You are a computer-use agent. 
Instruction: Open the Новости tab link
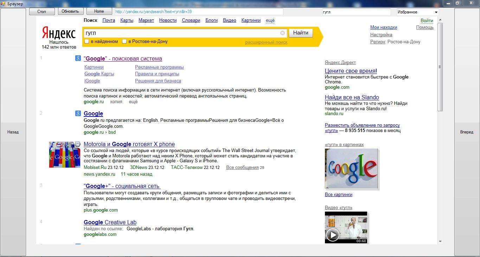coord(168,20)
